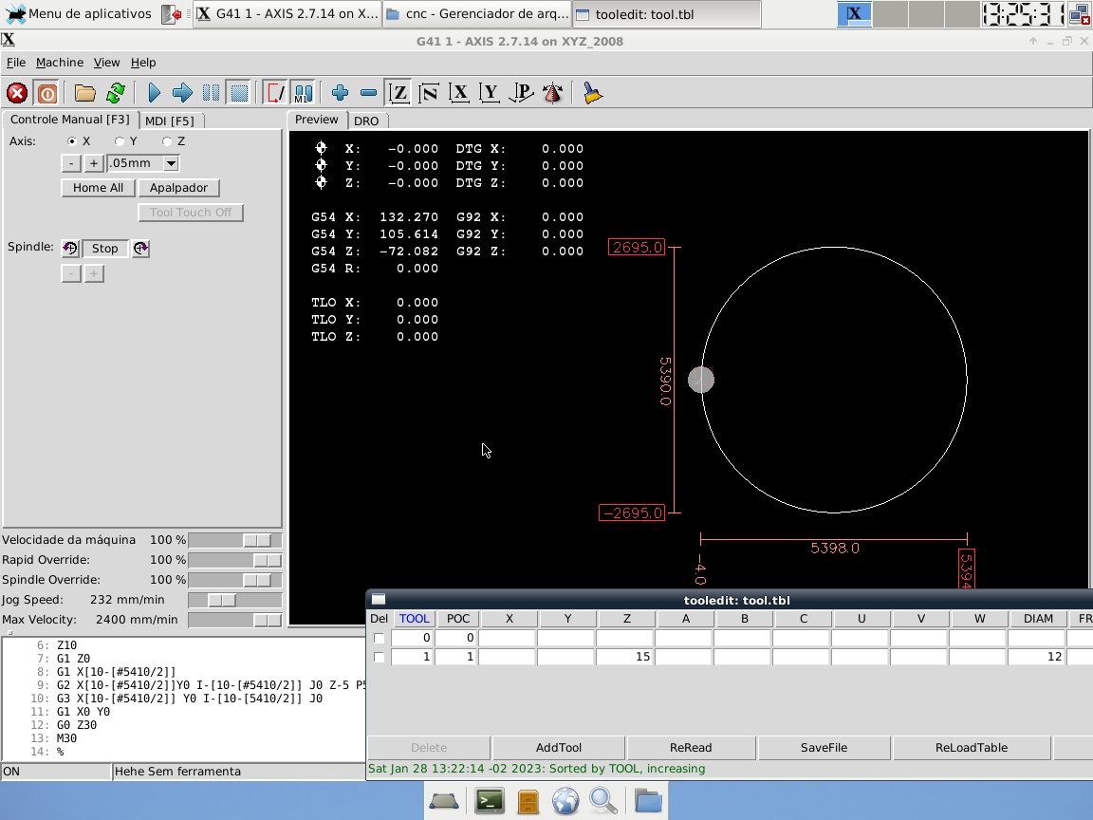Image resolution: width=1093 pixels, height=820 pixels.
Task: Switch to Z top view
Action: coord(399,93)
